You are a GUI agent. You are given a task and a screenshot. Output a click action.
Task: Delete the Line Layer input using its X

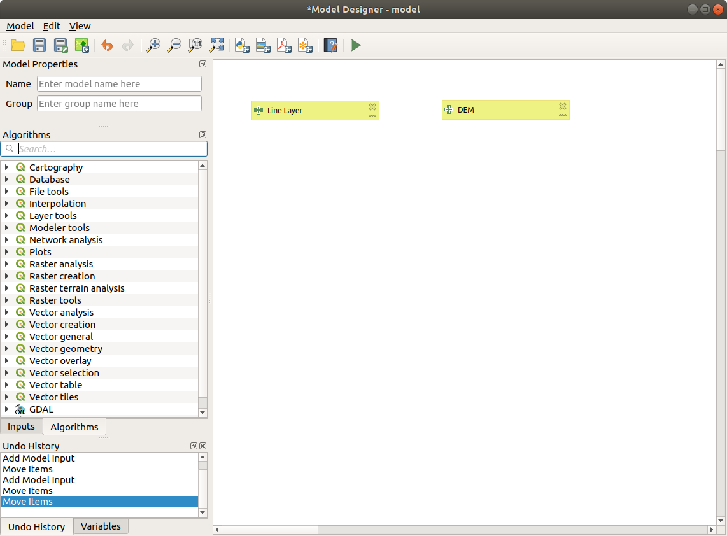tap(372, 107)
